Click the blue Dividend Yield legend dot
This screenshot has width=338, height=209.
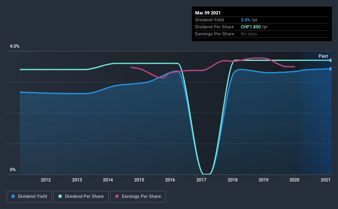[13, 196]
